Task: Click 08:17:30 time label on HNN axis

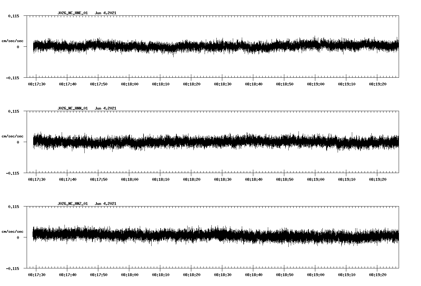Action: 37,179
